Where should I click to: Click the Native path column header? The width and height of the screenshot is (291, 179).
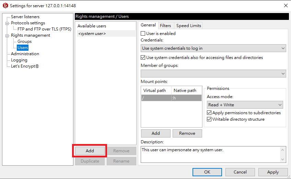[x=187, y=91]
